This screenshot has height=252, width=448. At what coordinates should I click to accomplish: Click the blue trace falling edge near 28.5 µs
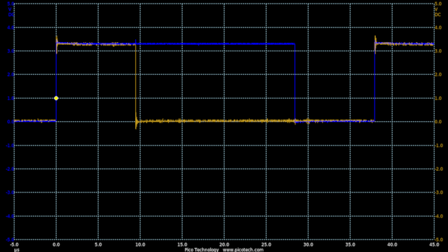coord(295,83)
